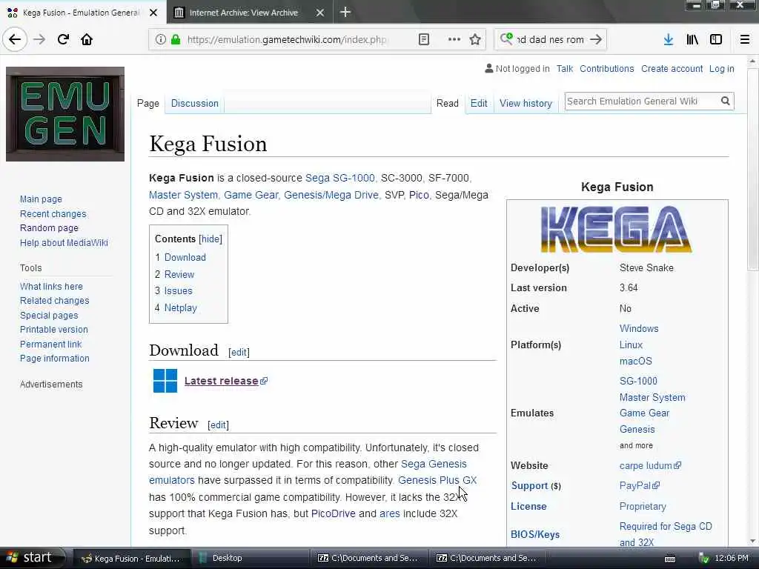Click the KEGA logo image in infobox
759x569 pixels.
tap(617, 229)
